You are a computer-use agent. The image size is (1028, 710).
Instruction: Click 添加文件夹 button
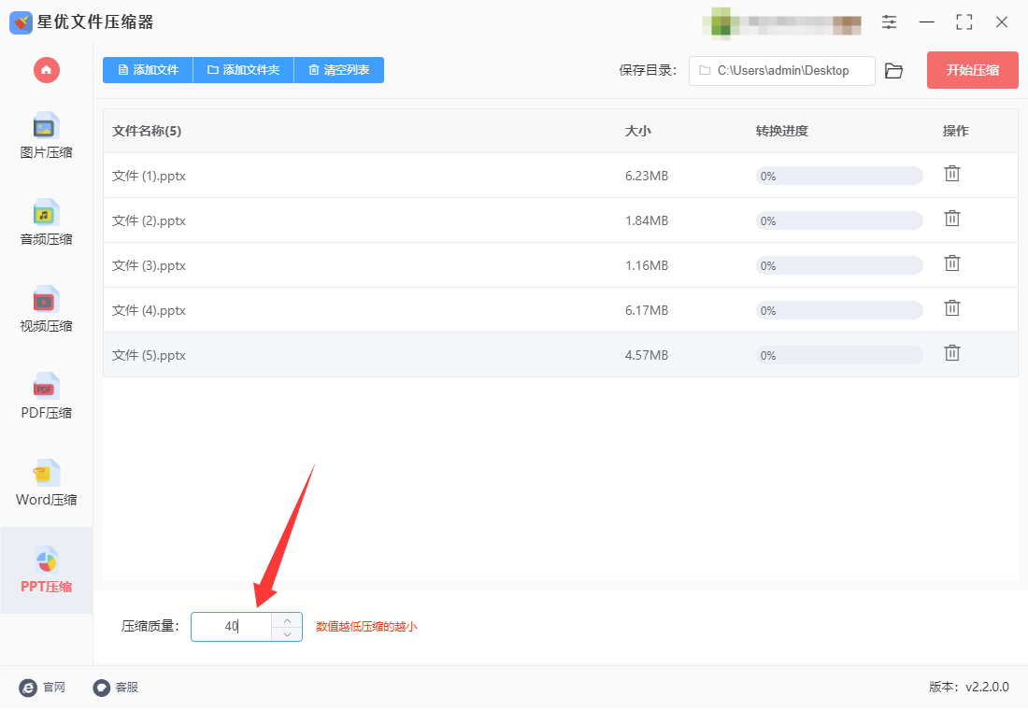[x=244, y=70]
